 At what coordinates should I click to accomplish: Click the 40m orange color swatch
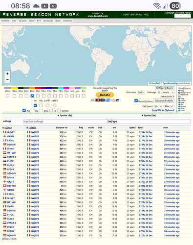pos(32,88)
